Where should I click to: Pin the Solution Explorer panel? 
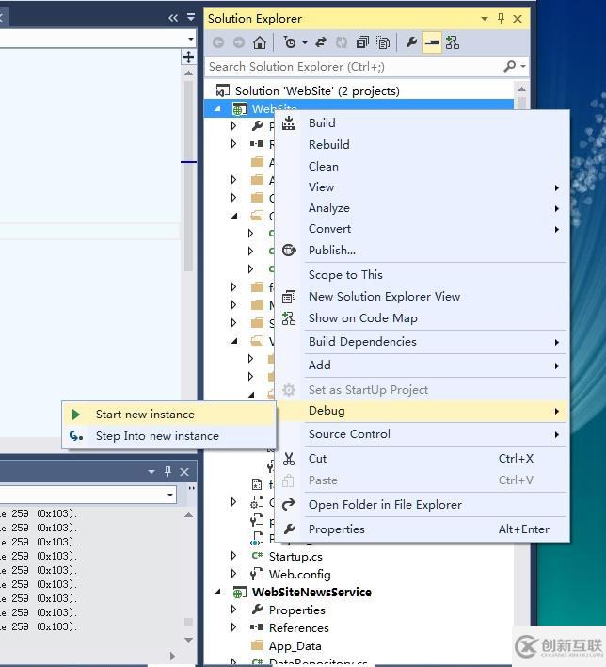(x=502, y=18)
